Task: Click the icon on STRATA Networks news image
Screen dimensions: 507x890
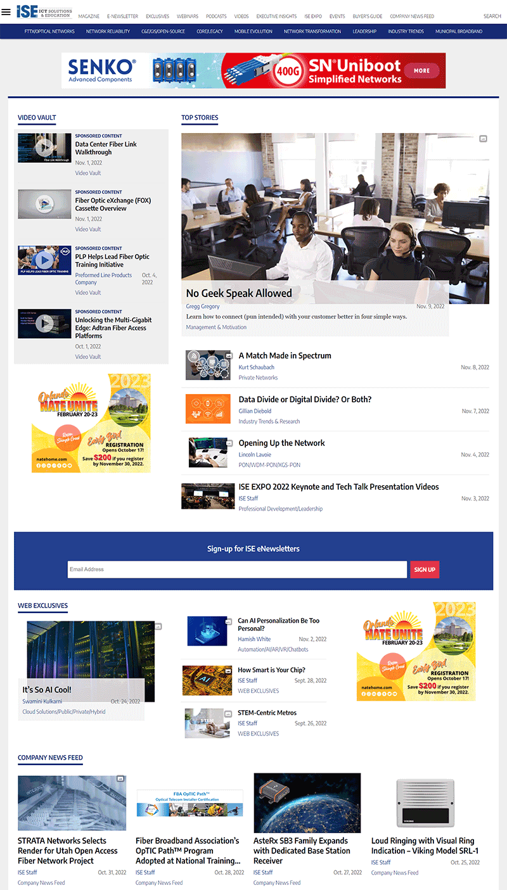Action: (120, 778)
